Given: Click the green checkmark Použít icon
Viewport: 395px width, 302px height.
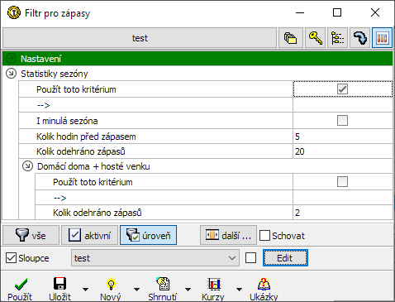Looking at the screenshot, I should tap(21, 284).
